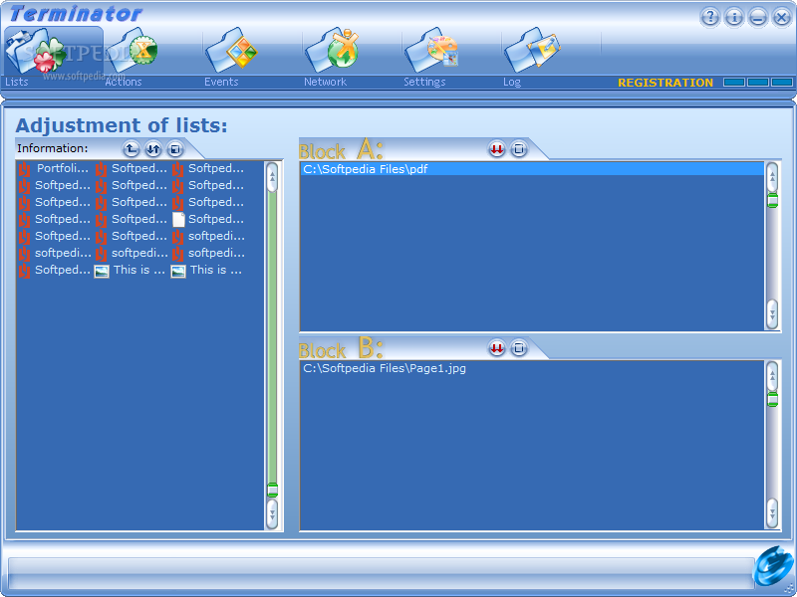Open the Events folder icon
This screenshot has width=797, height=597.
(x=231, y=51)
